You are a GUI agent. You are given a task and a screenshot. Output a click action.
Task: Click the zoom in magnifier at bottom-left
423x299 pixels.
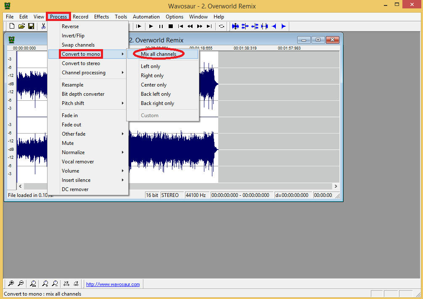tap(11, 284)
